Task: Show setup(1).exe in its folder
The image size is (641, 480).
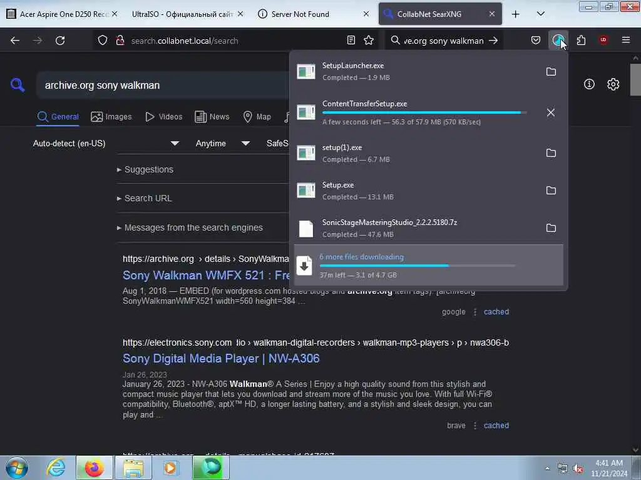Action: tap(551, 153)
